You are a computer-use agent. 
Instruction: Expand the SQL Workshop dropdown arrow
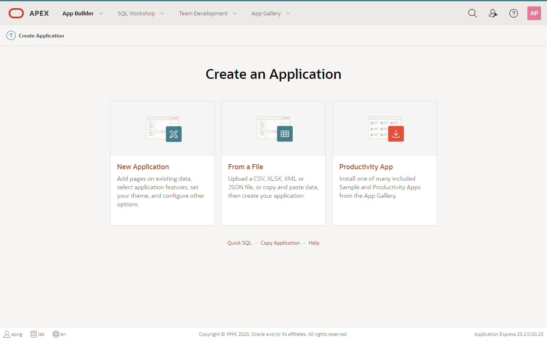coord(162,13)
